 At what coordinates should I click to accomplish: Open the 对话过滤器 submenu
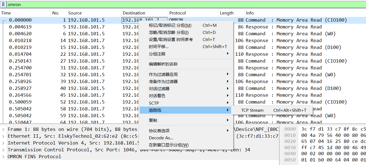186,89
